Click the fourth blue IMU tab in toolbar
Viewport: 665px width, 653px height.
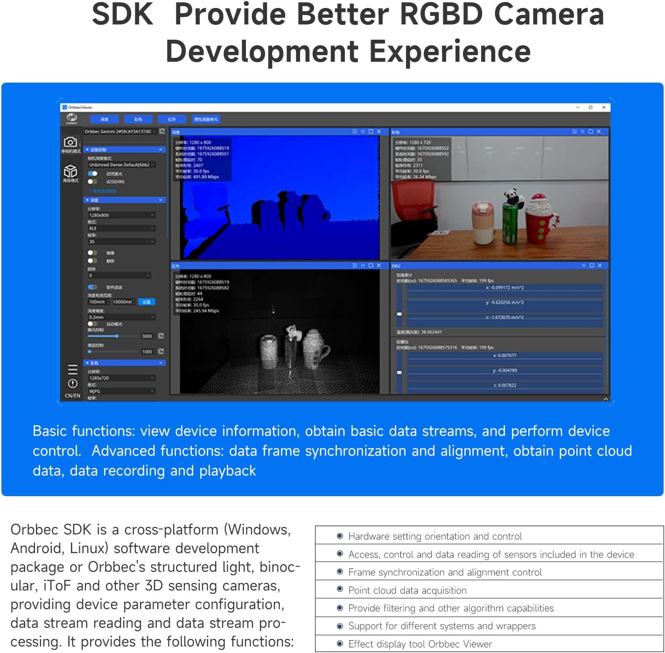tap(206, 119)
